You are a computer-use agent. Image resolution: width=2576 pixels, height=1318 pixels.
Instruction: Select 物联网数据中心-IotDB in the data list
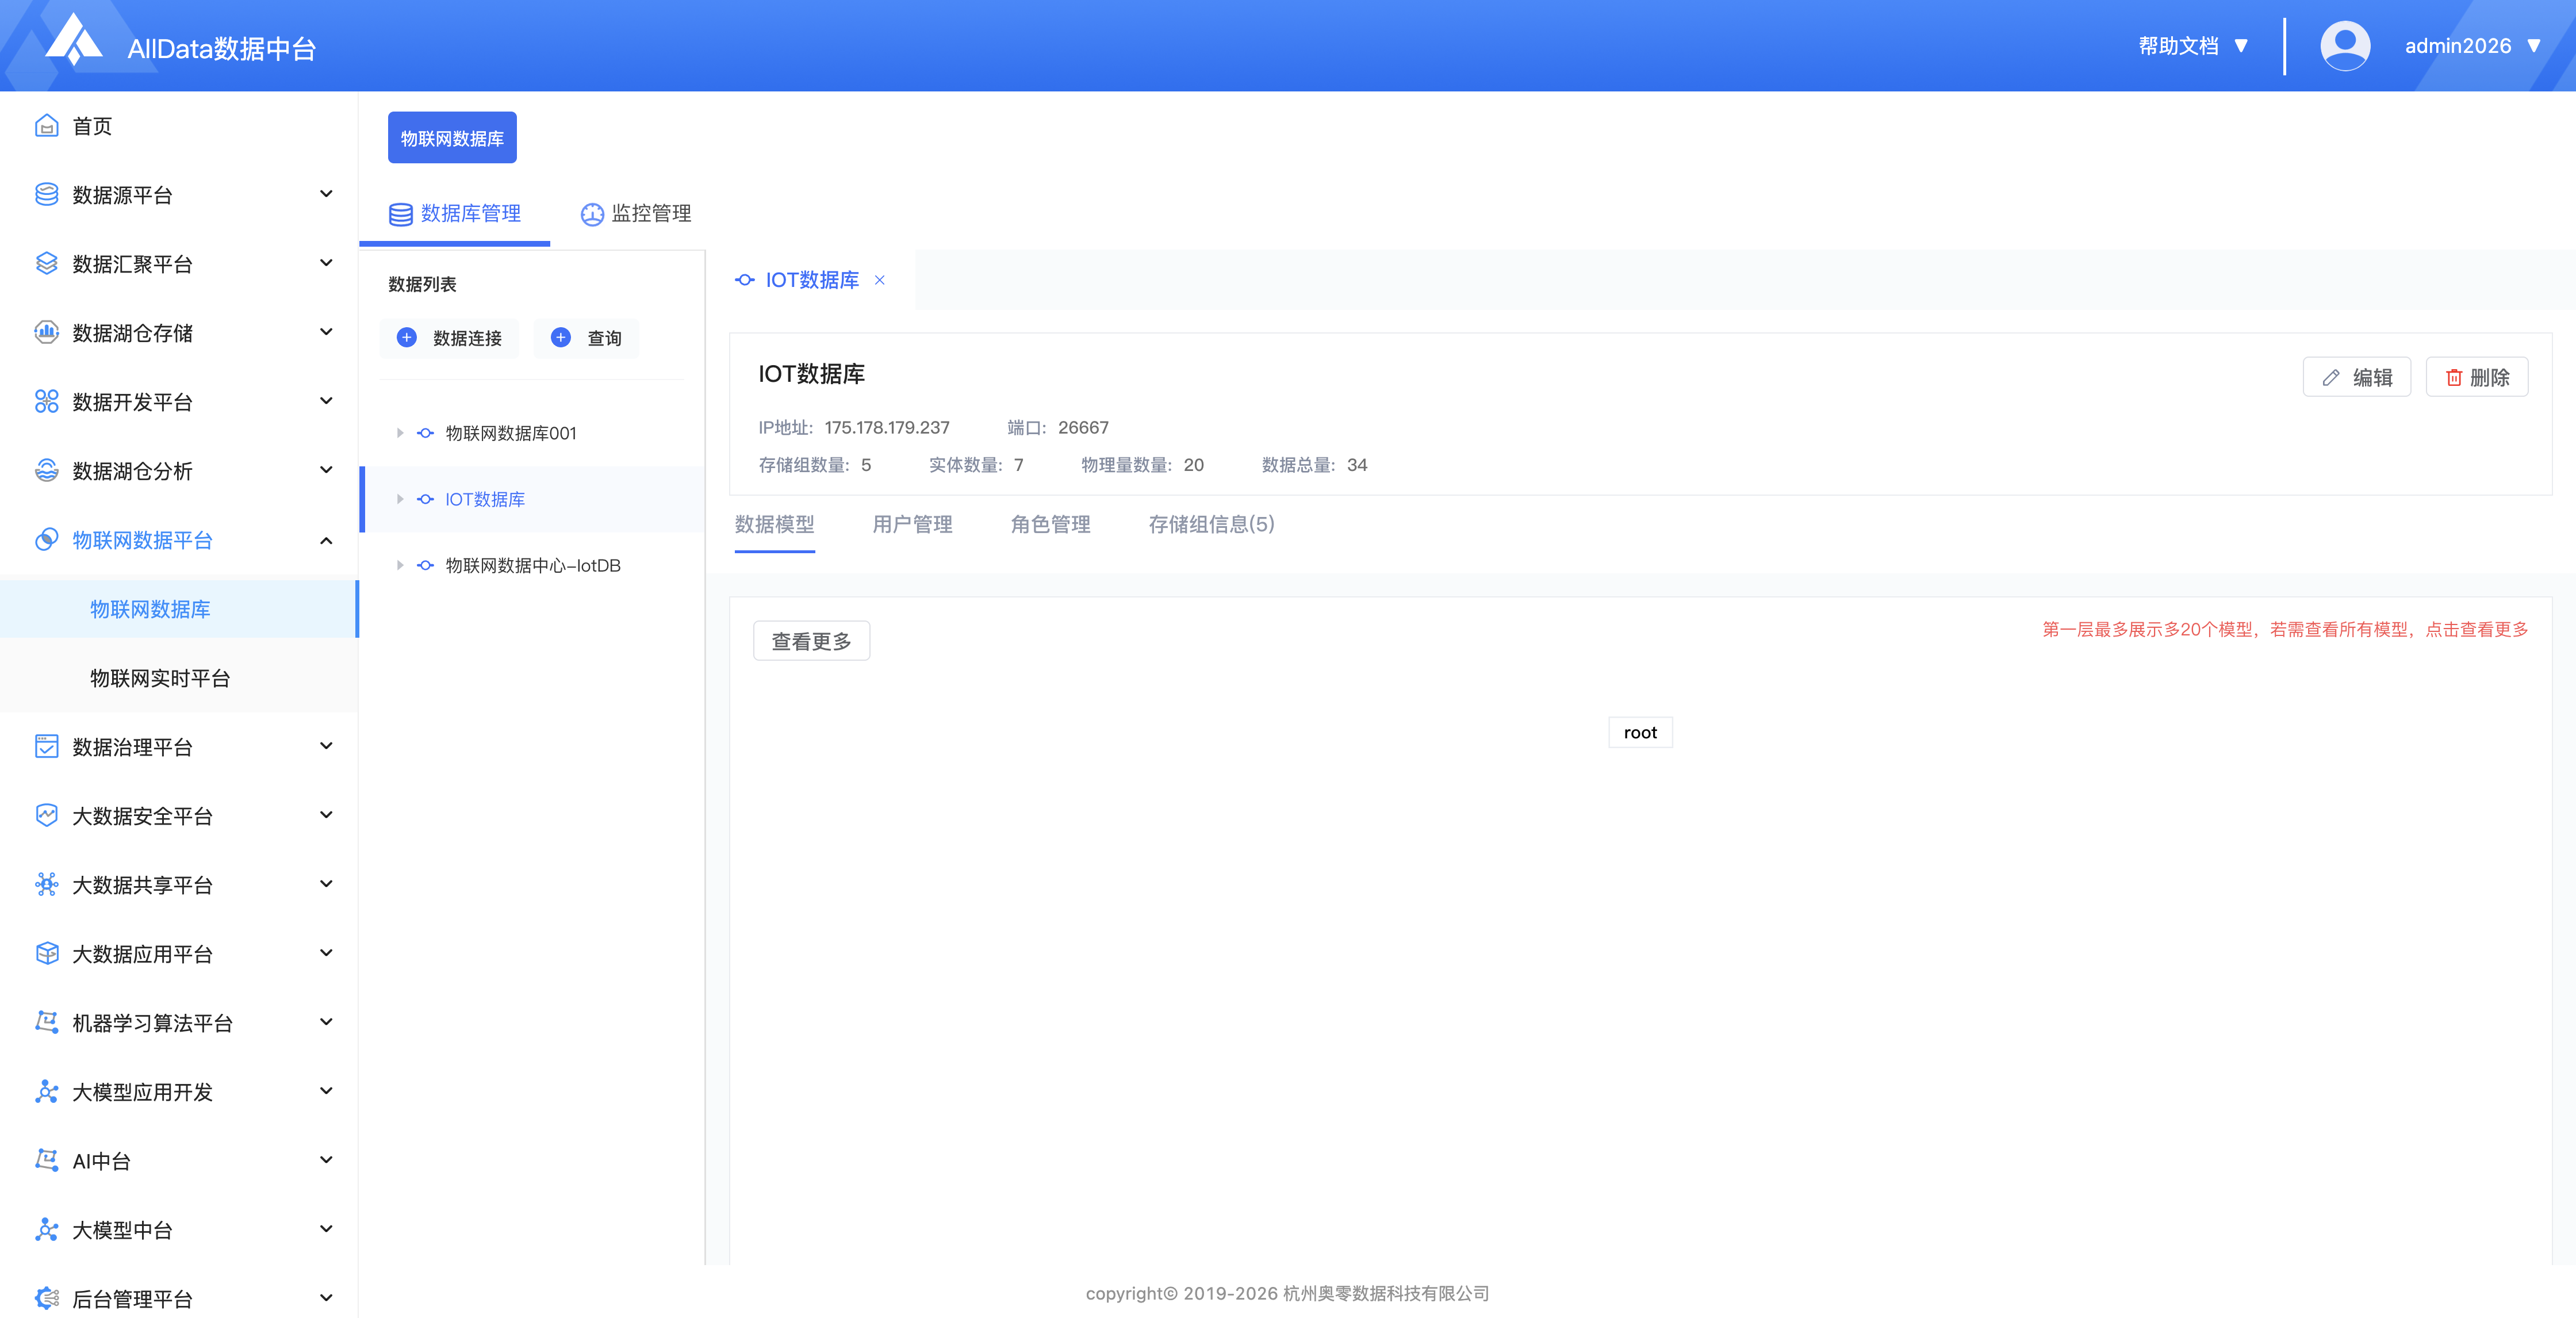(x=533, y=565)
